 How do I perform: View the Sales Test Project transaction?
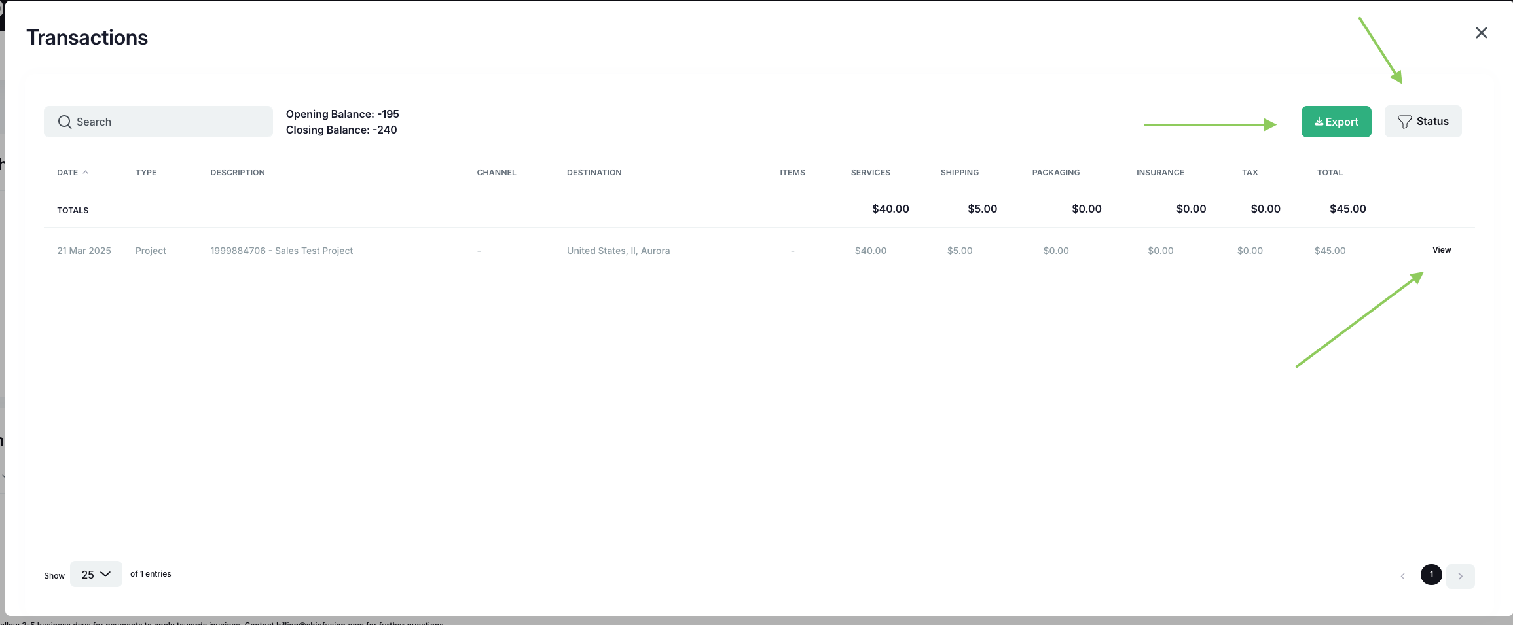pyautogui.click(x=1441, y=250)
